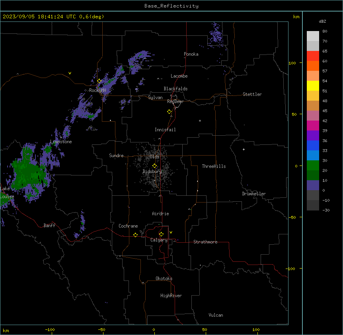Pick the red 60-65 dBZ legend swatch
This screenshot has width=343, height=335.
pos(313,56)
